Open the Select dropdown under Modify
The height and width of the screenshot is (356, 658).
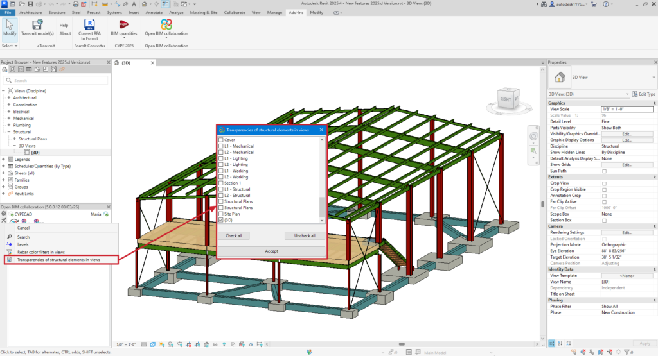(x=10, y=46)
